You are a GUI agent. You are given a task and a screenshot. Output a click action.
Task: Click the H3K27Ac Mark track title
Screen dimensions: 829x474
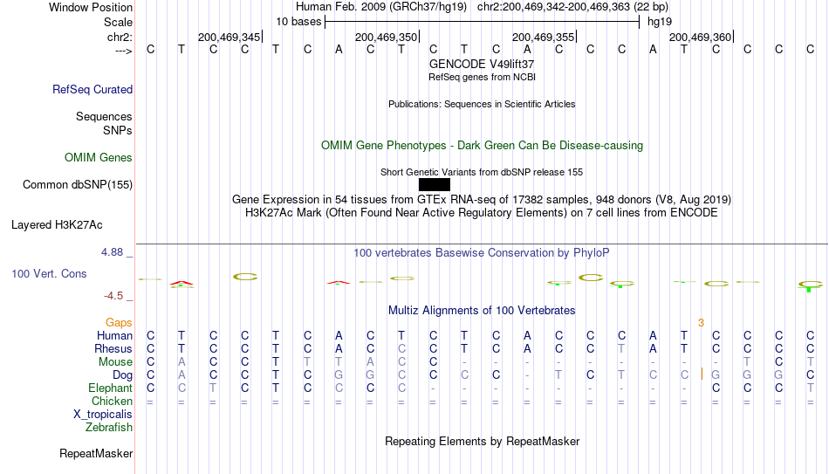coord(482,213)
